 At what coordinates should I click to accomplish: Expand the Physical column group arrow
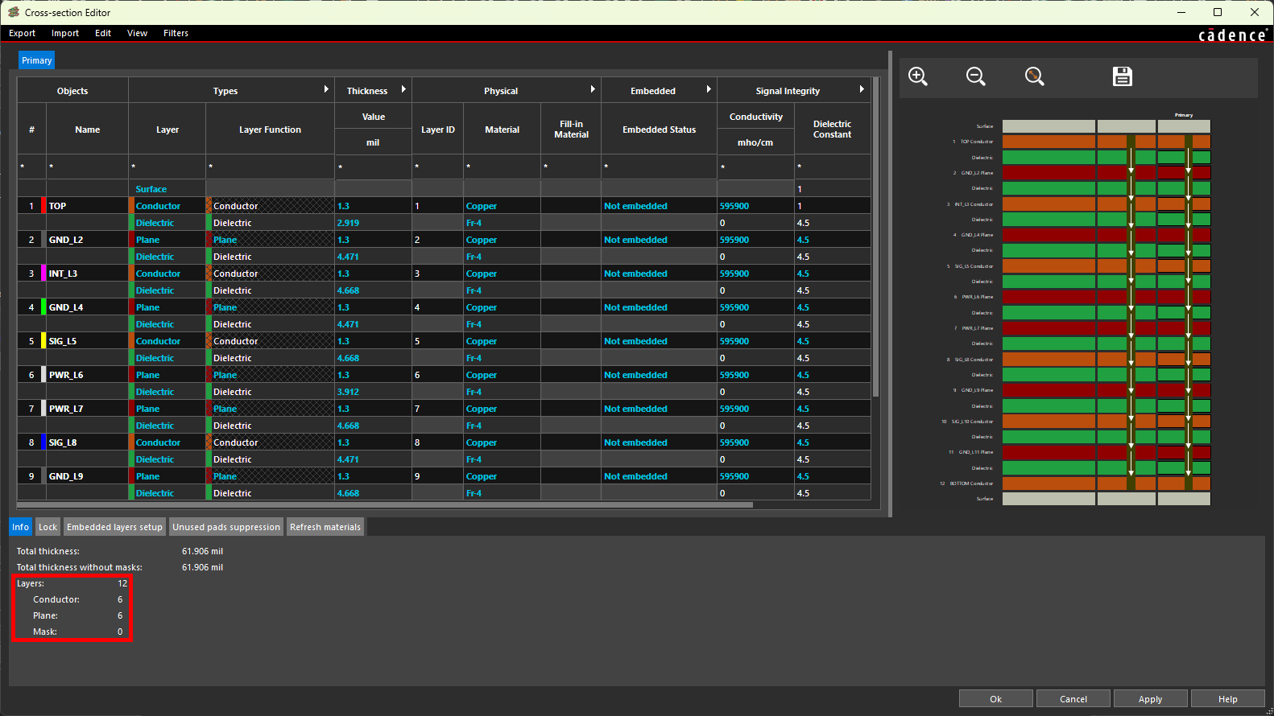pos(593,89)
